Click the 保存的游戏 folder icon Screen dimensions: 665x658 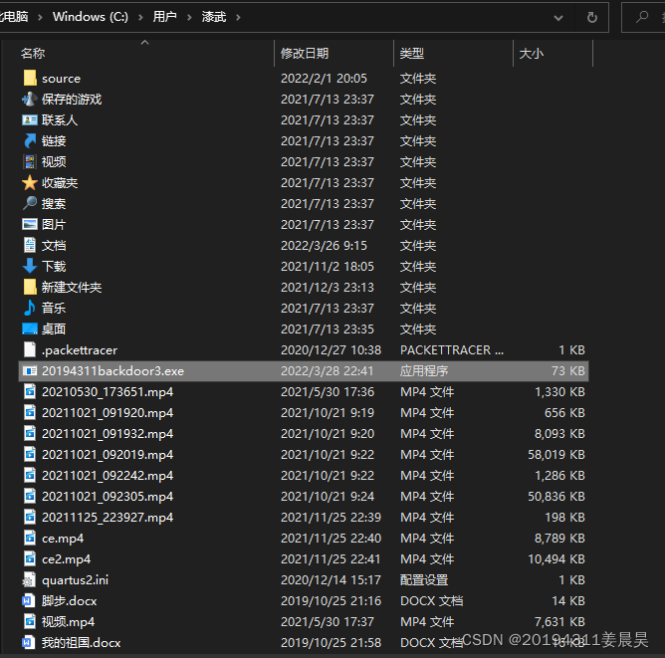(x=30, y=100)
